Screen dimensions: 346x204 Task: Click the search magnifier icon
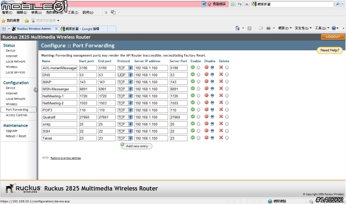tap(337, 4)
